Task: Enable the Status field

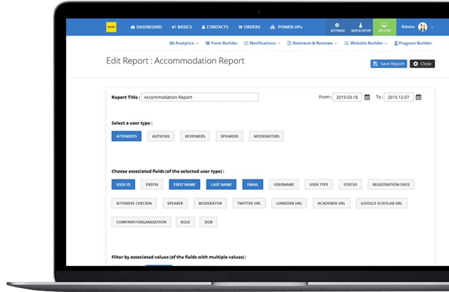Action: pyautogui.click(x=350, y=185)
